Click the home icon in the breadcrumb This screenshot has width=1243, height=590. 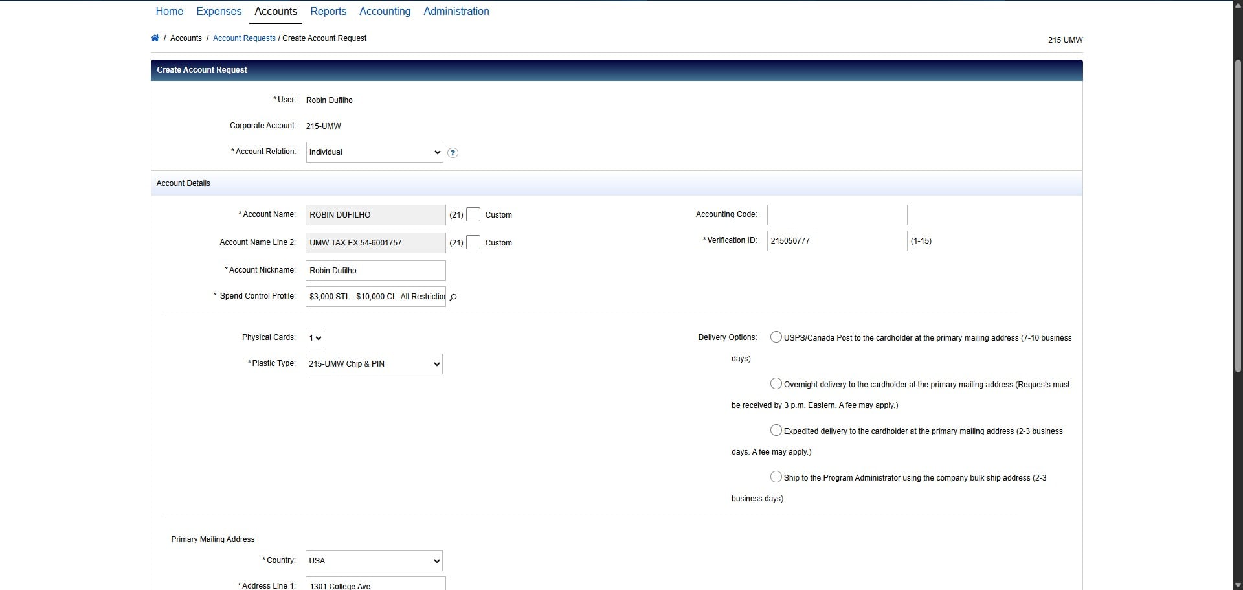click(x=155, y=38)
